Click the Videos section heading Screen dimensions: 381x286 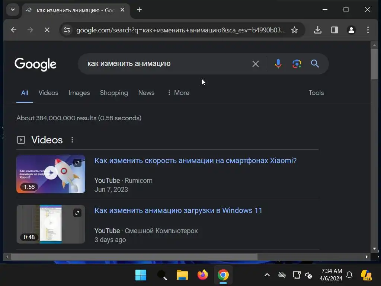click(x=47, y=140)
